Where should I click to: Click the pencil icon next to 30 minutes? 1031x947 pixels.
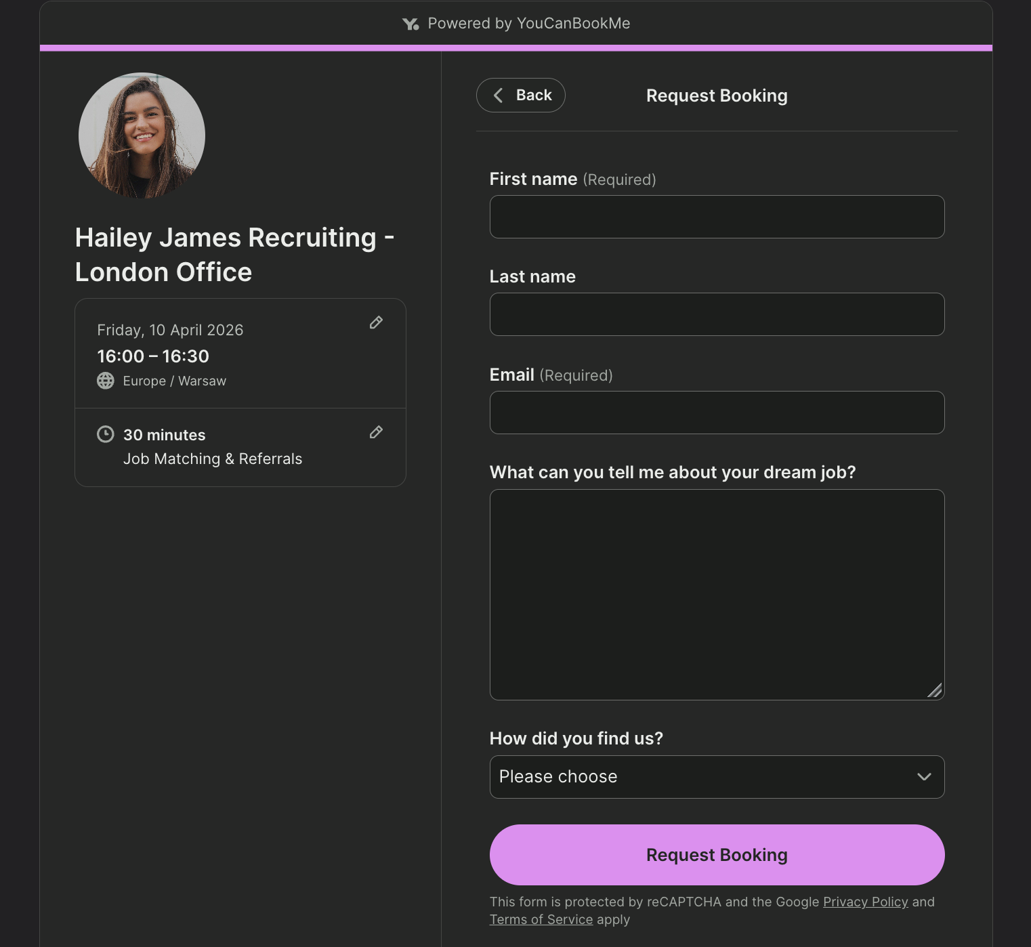point(376,432)
